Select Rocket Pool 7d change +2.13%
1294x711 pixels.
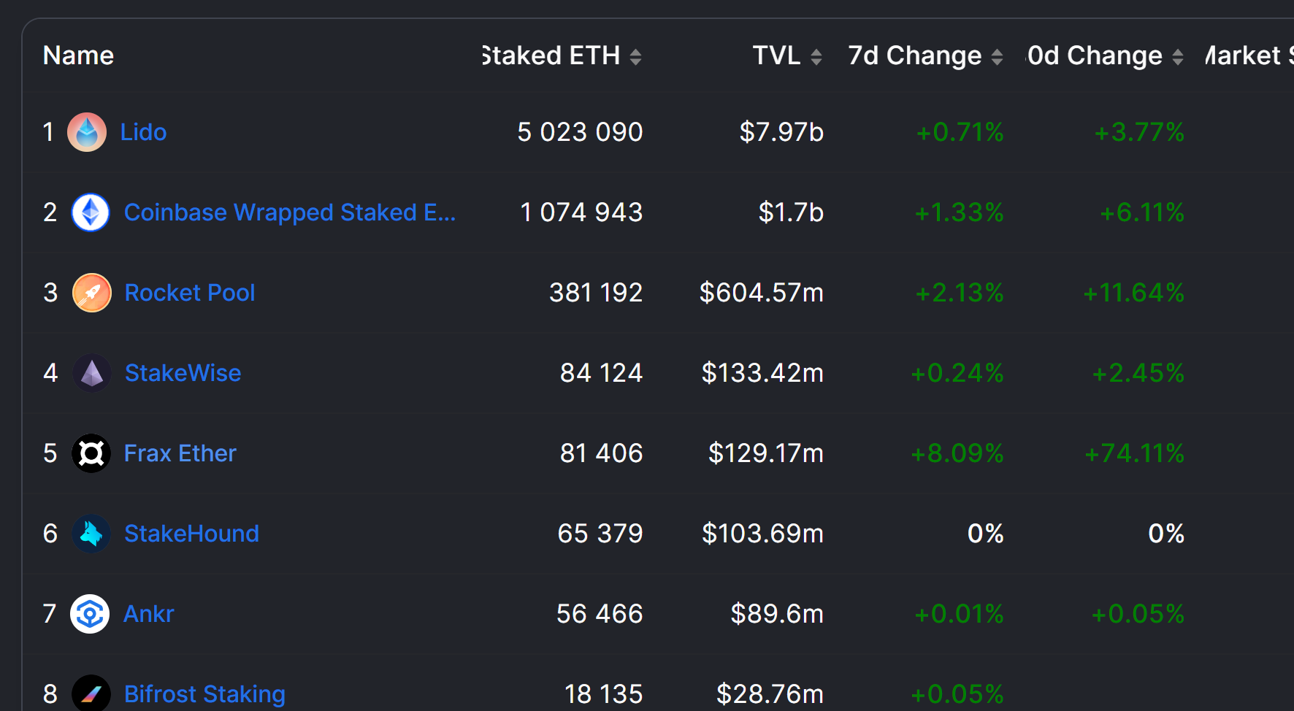pos(960,293)
